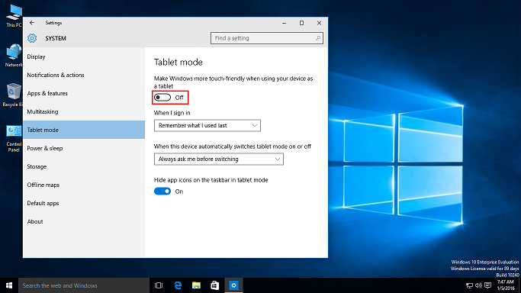Open Power & sleep settings
Image resolution: width=521 pixels, height=293 pixels.
[x=84, y=148]
